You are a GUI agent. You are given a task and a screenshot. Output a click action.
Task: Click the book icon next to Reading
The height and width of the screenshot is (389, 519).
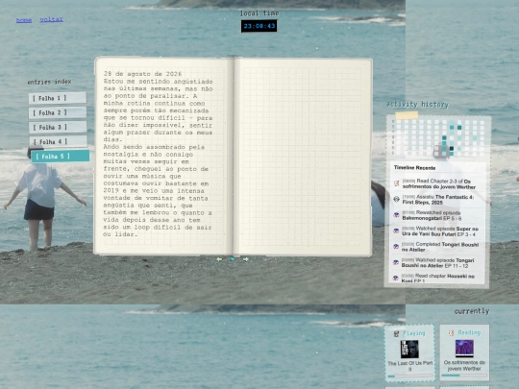pos(451,333)
